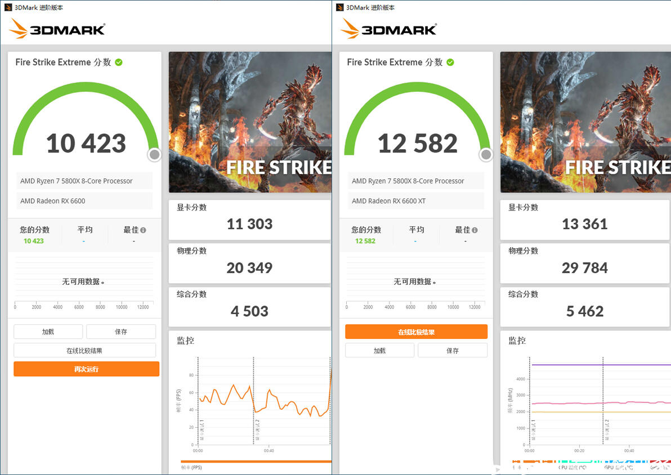Click the 综合分数 5 462 card
671x475 pixels.
coord(584,307)
